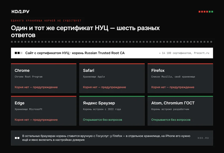Image resolution: width=224 pixels, height=153 pixels.
Task: Click '14 100 сертификатов, Precert.ru' text
Action: tap(186, 53)
